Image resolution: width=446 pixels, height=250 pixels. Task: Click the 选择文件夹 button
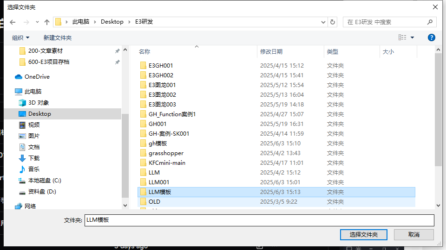coord(363,235)
